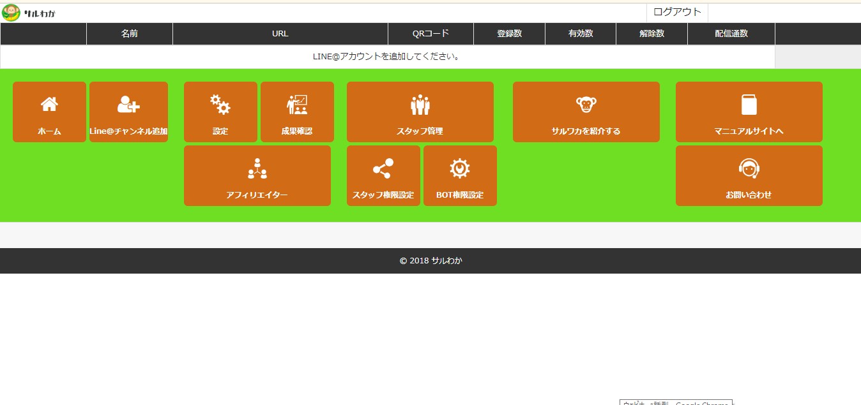This screenshot has width=861, height=405.
Task: Open スタッフ管理 people icon tile
Action: 420,112
